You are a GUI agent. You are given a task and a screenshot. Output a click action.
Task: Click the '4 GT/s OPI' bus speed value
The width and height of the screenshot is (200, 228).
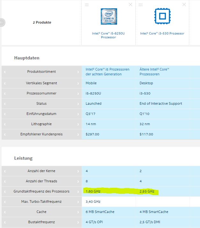coord(94,222)
